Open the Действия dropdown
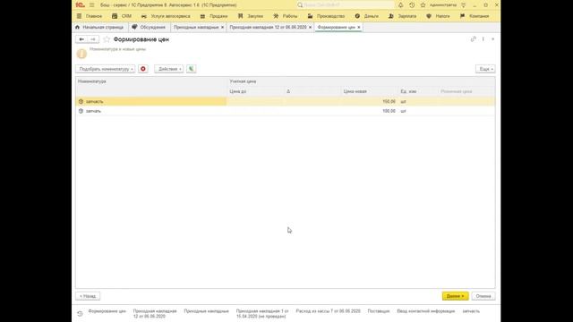 169,69
